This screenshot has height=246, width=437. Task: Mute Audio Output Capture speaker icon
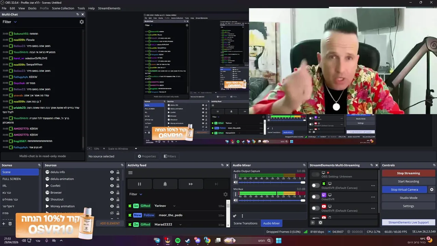(x=235, y=182)
